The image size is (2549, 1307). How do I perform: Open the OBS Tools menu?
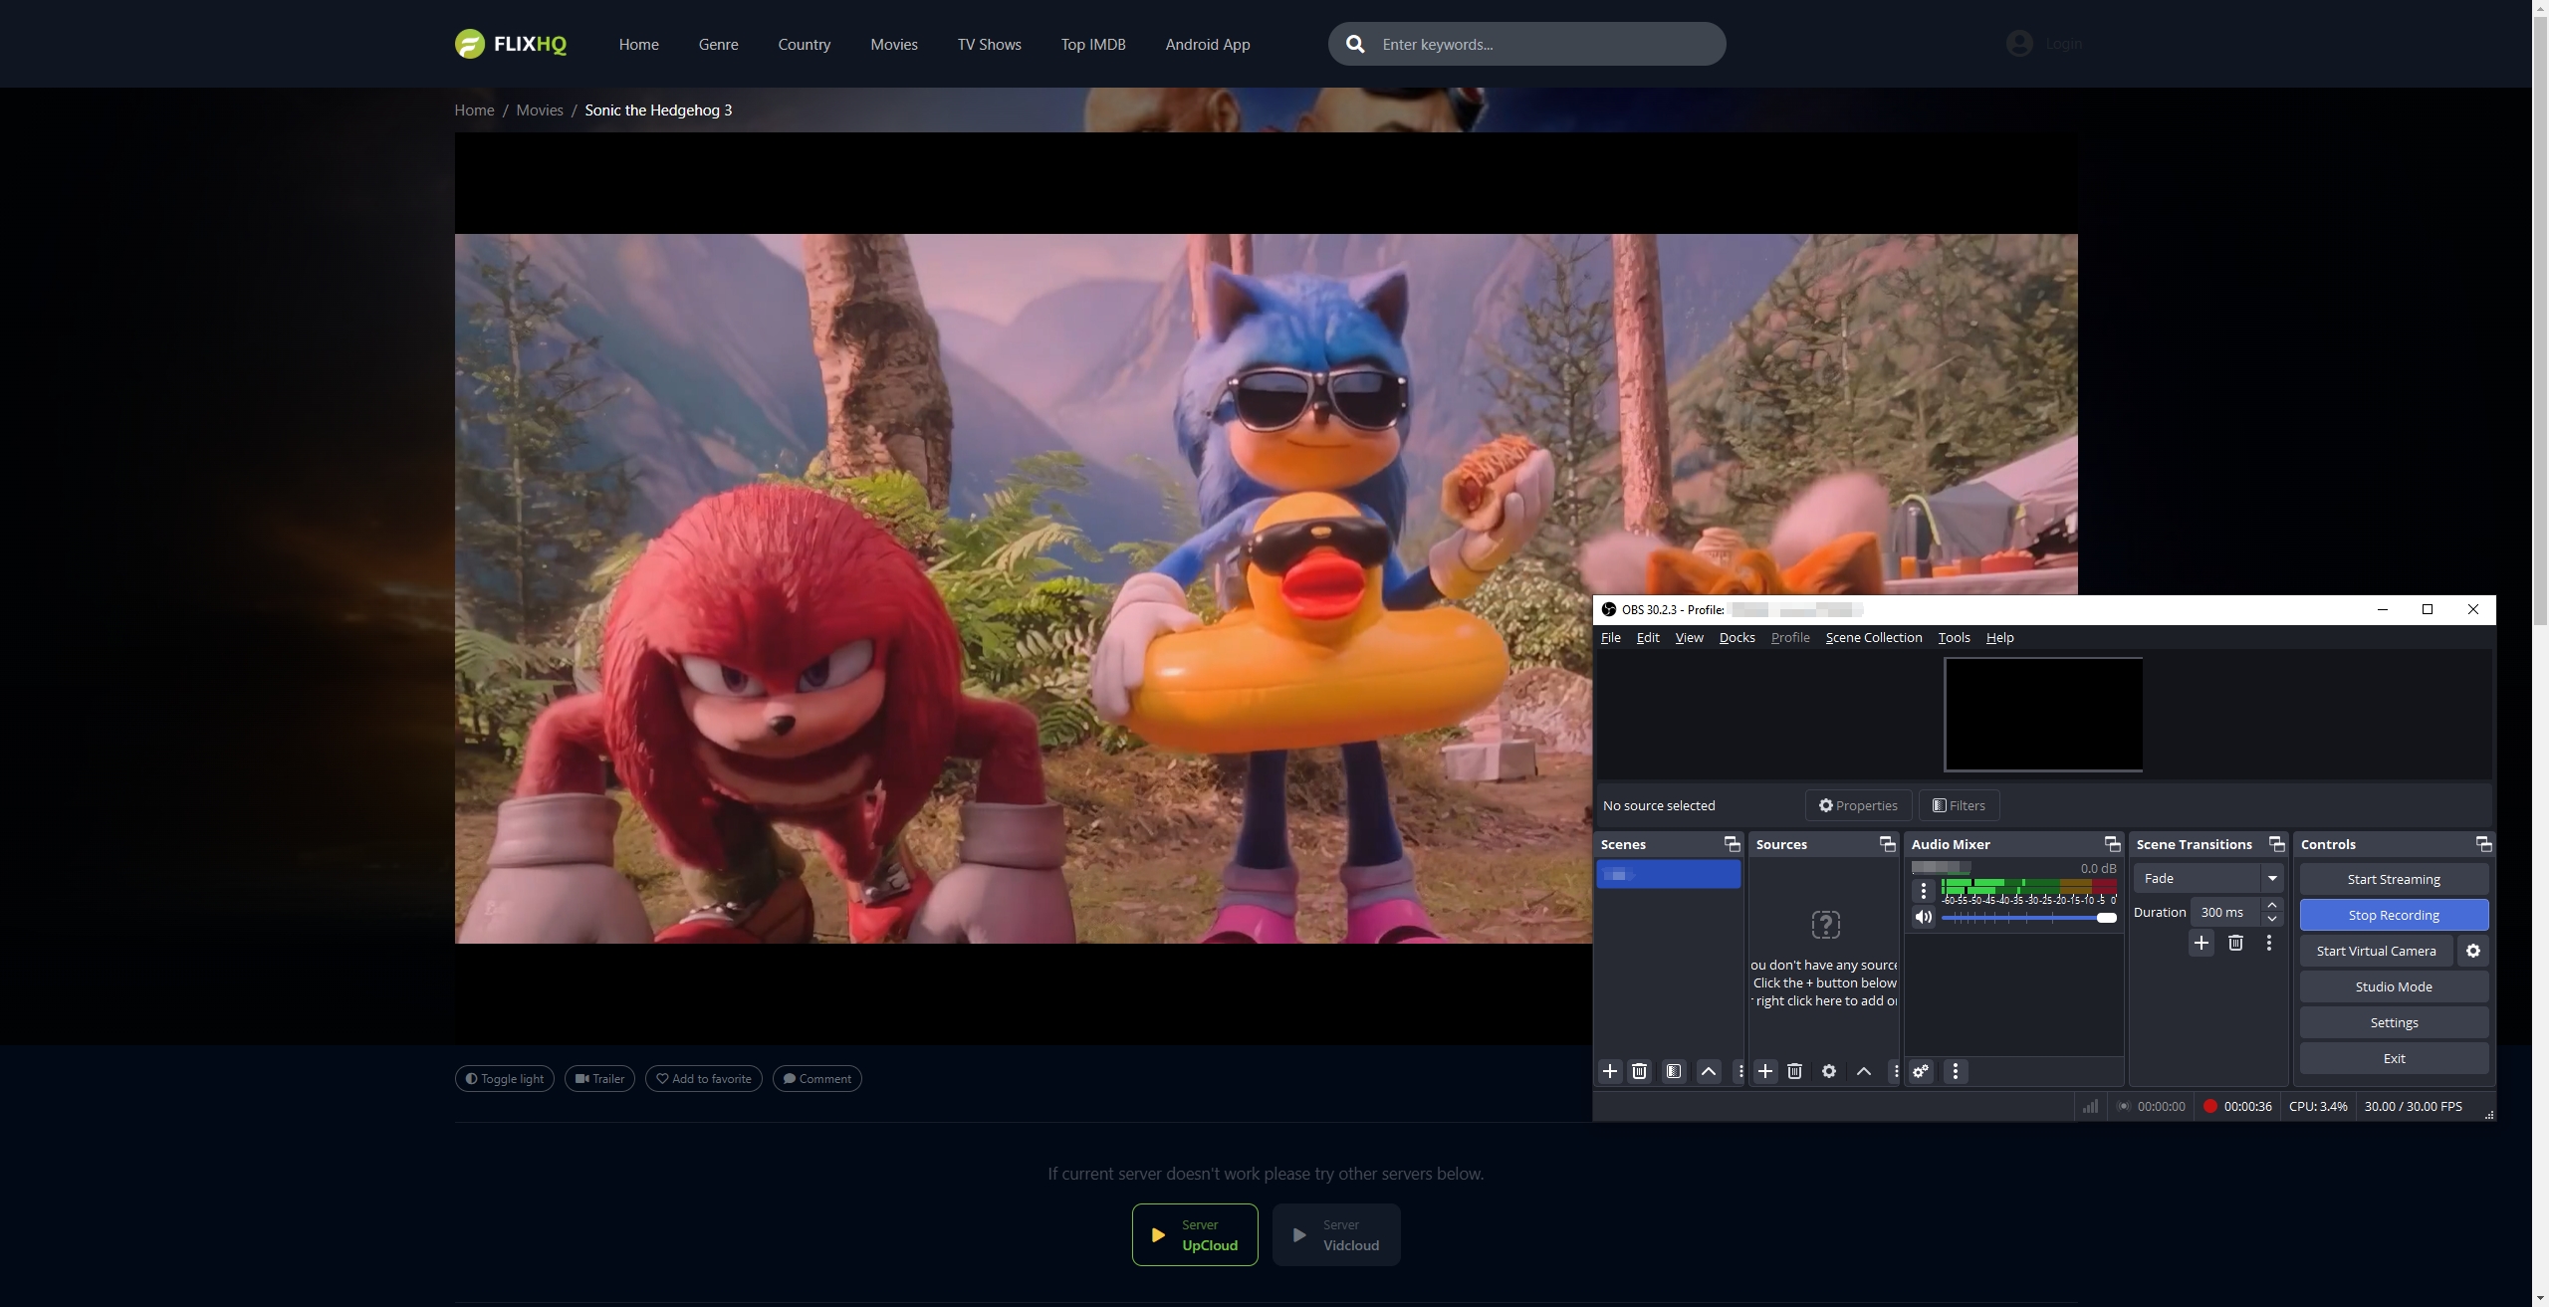pos(1954,637)
